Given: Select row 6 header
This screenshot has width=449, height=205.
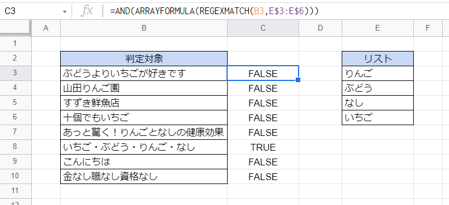Looking at the screenshot, I should (x=15, y=117).
